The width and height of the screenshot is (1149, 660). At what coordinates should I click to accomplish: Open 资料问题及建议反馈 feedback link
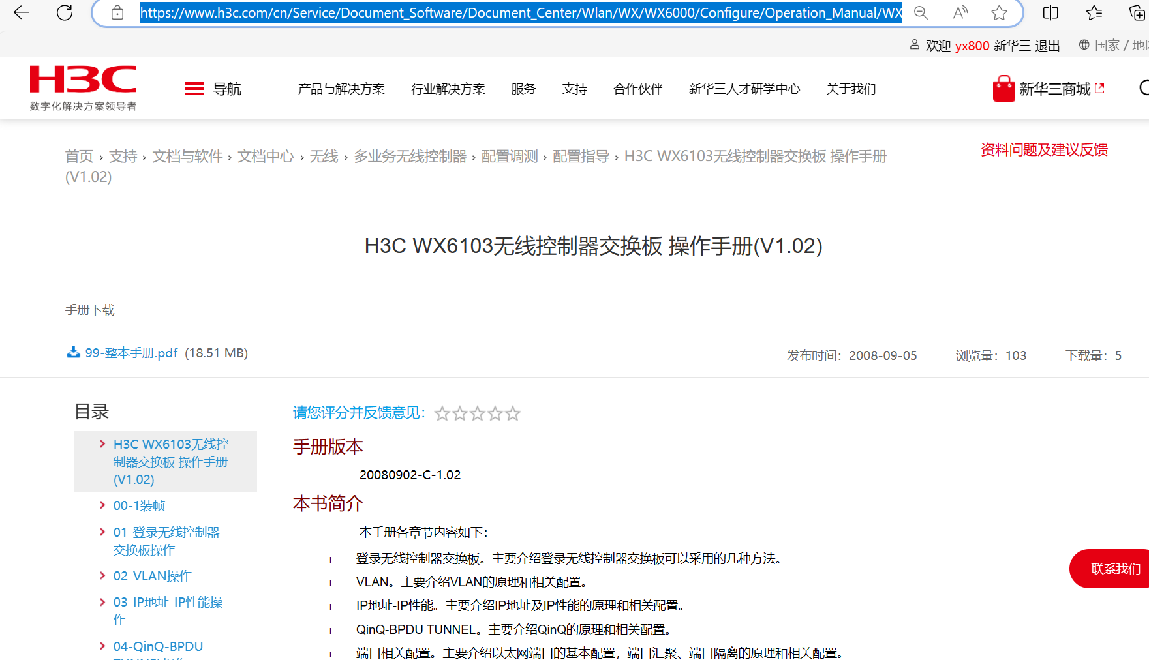[1044, 150]
